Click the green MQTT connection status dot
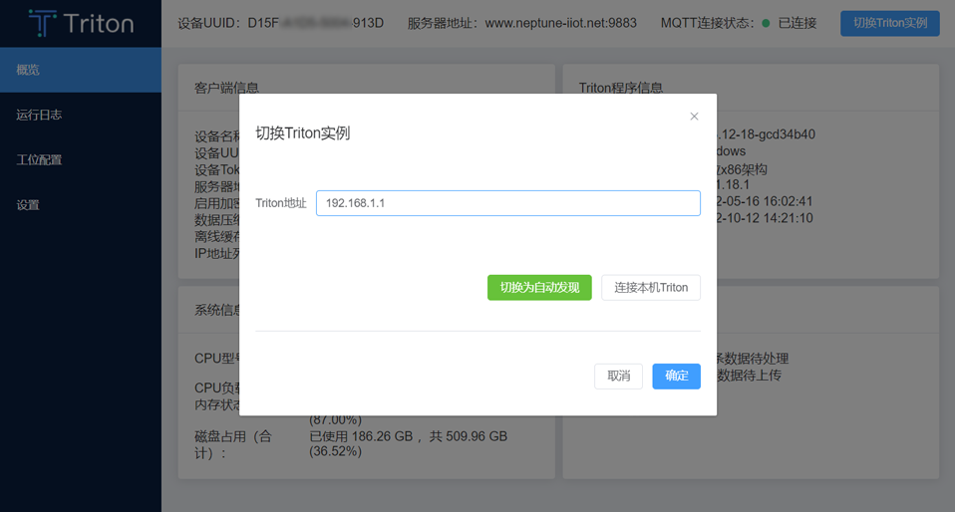This screenshot has height=512, width=955. point(766,23)
